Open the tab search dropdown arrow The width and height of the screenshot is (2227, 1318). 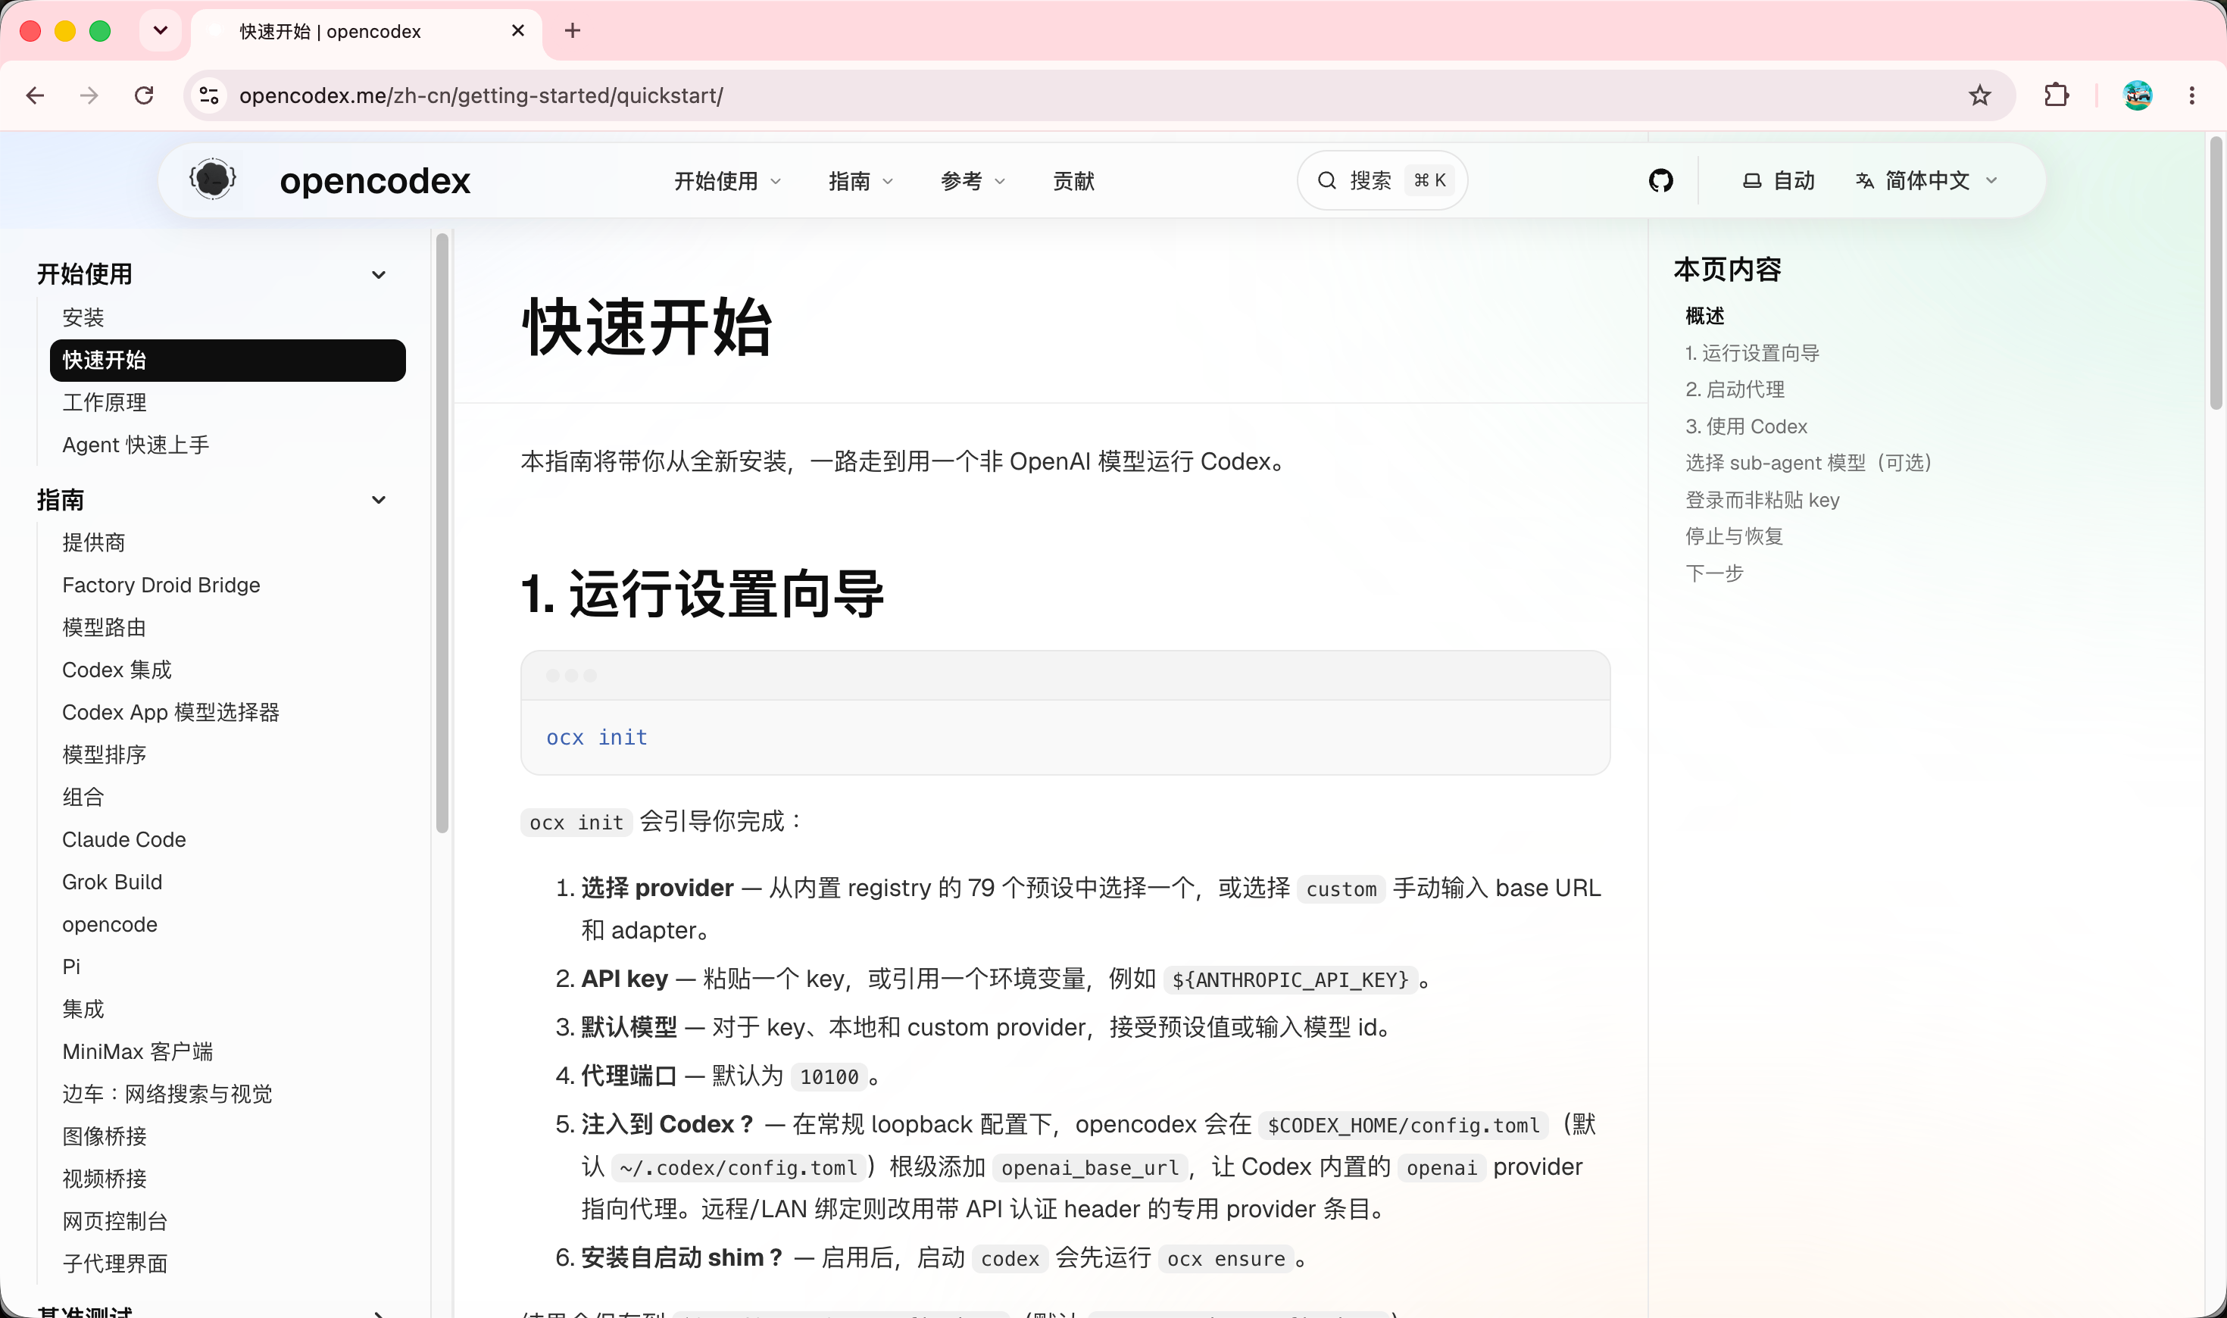coord(160,31)
